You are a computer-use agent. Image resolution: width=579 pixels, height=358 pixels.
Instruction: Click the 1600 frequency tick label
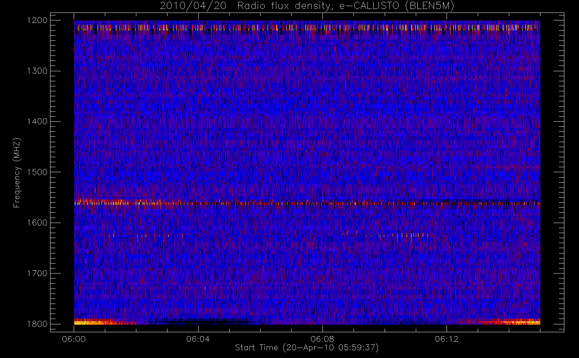[38, 223]
